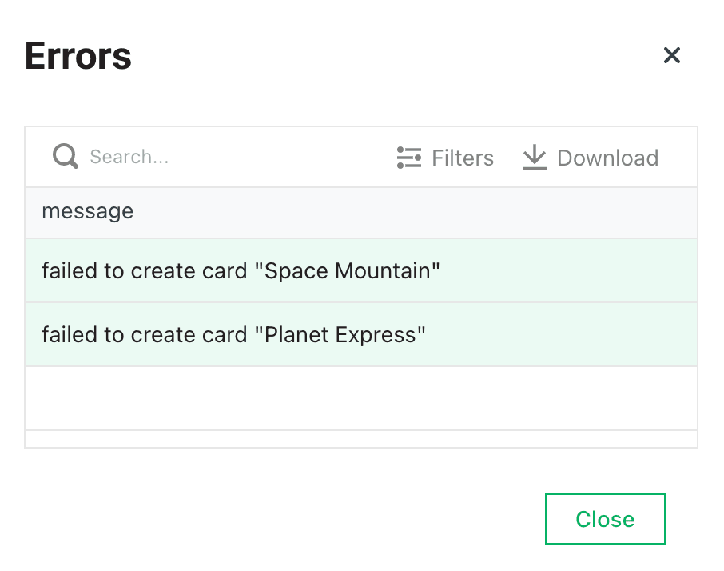Dismiss the Errors dialog with the X icon

672,55
